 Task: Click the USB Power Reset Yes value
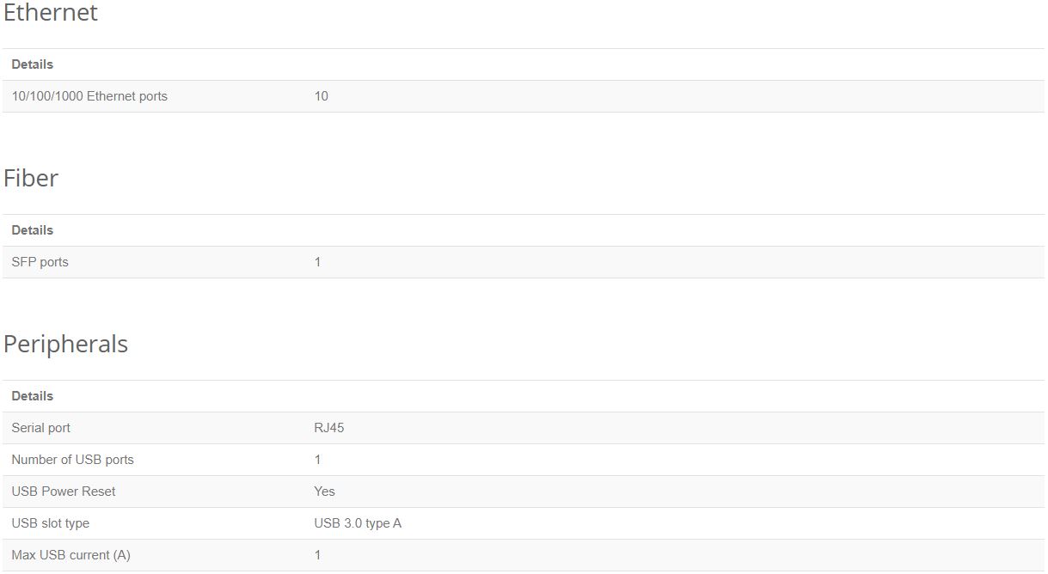tap(324, 492)
